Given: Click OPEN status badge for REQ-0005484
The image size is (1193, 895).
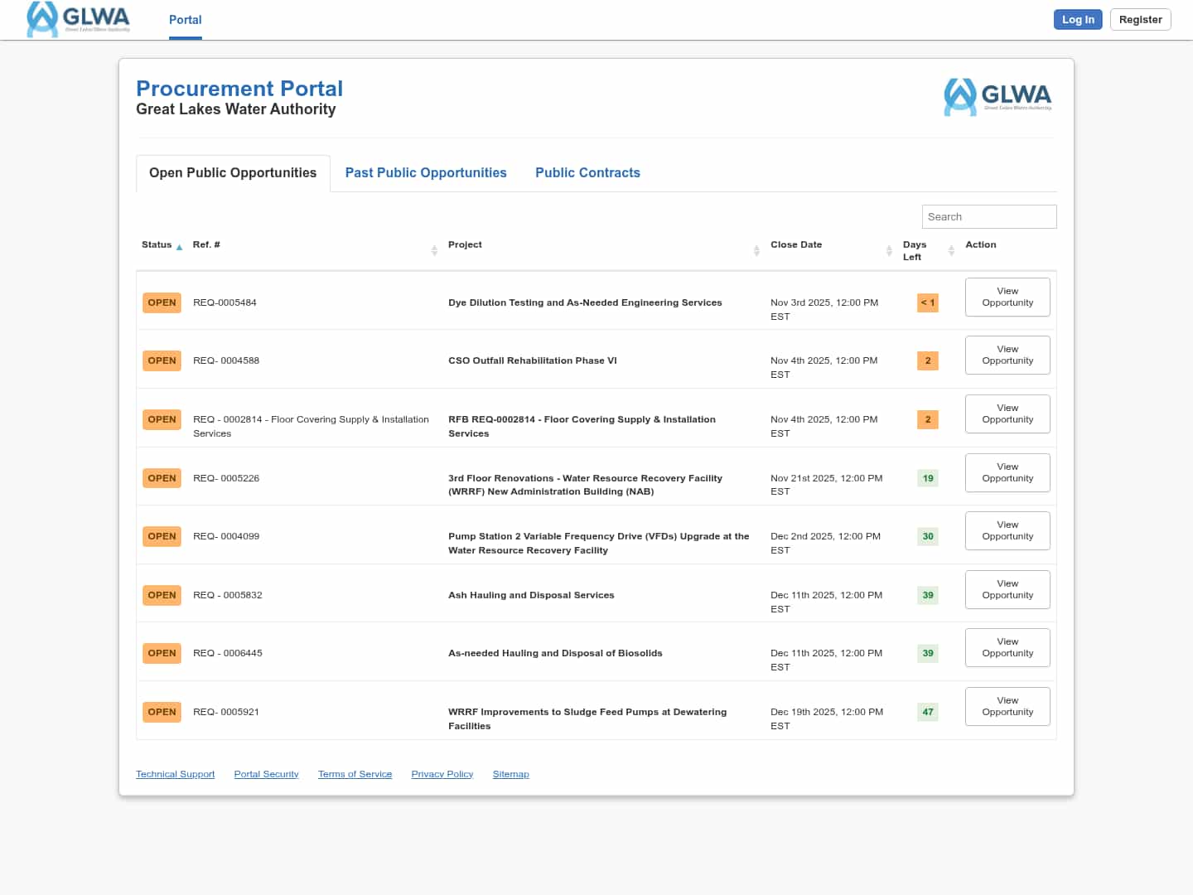Looking at the screenshot, I should point(162,302).
